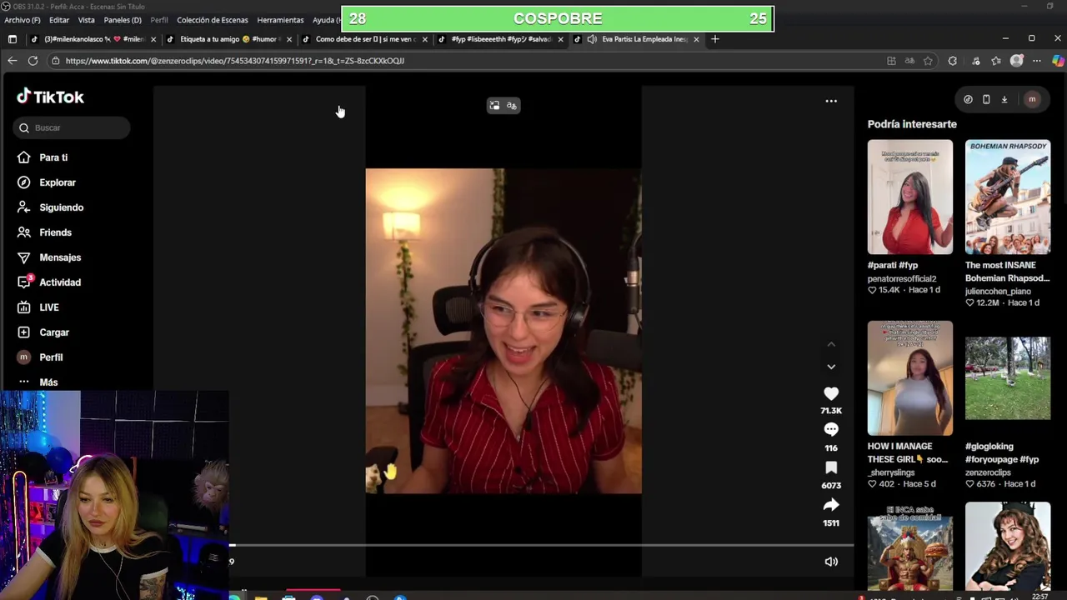Switch to the 'Como debe de ser' tab
Viewport: 1067px width, 600px height.
(x=364, y=39)
